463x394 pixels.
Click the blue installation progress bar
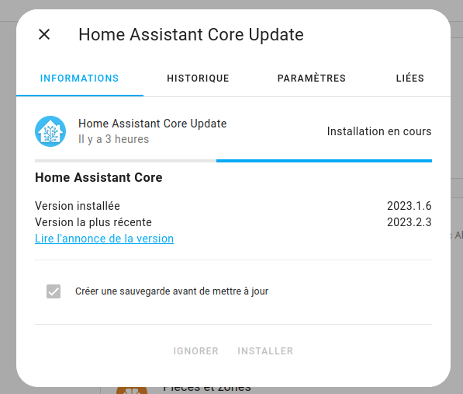324,161
